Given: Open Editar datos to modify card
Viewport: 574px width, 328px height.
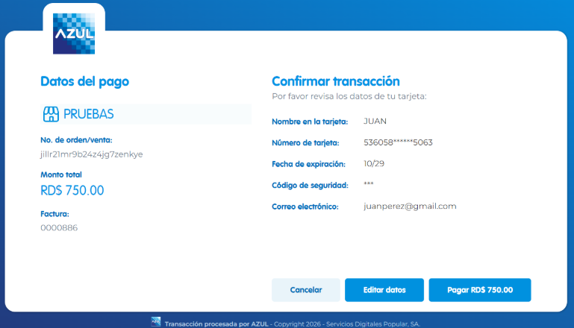Looking at the screenshot, I should click(384, 290).
